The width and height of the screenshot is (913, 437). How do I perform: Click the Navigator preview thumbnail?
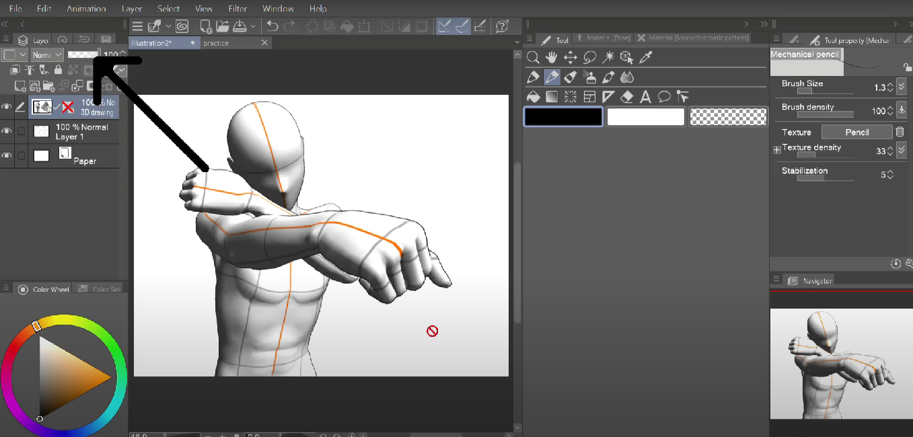tap(841, 363)
